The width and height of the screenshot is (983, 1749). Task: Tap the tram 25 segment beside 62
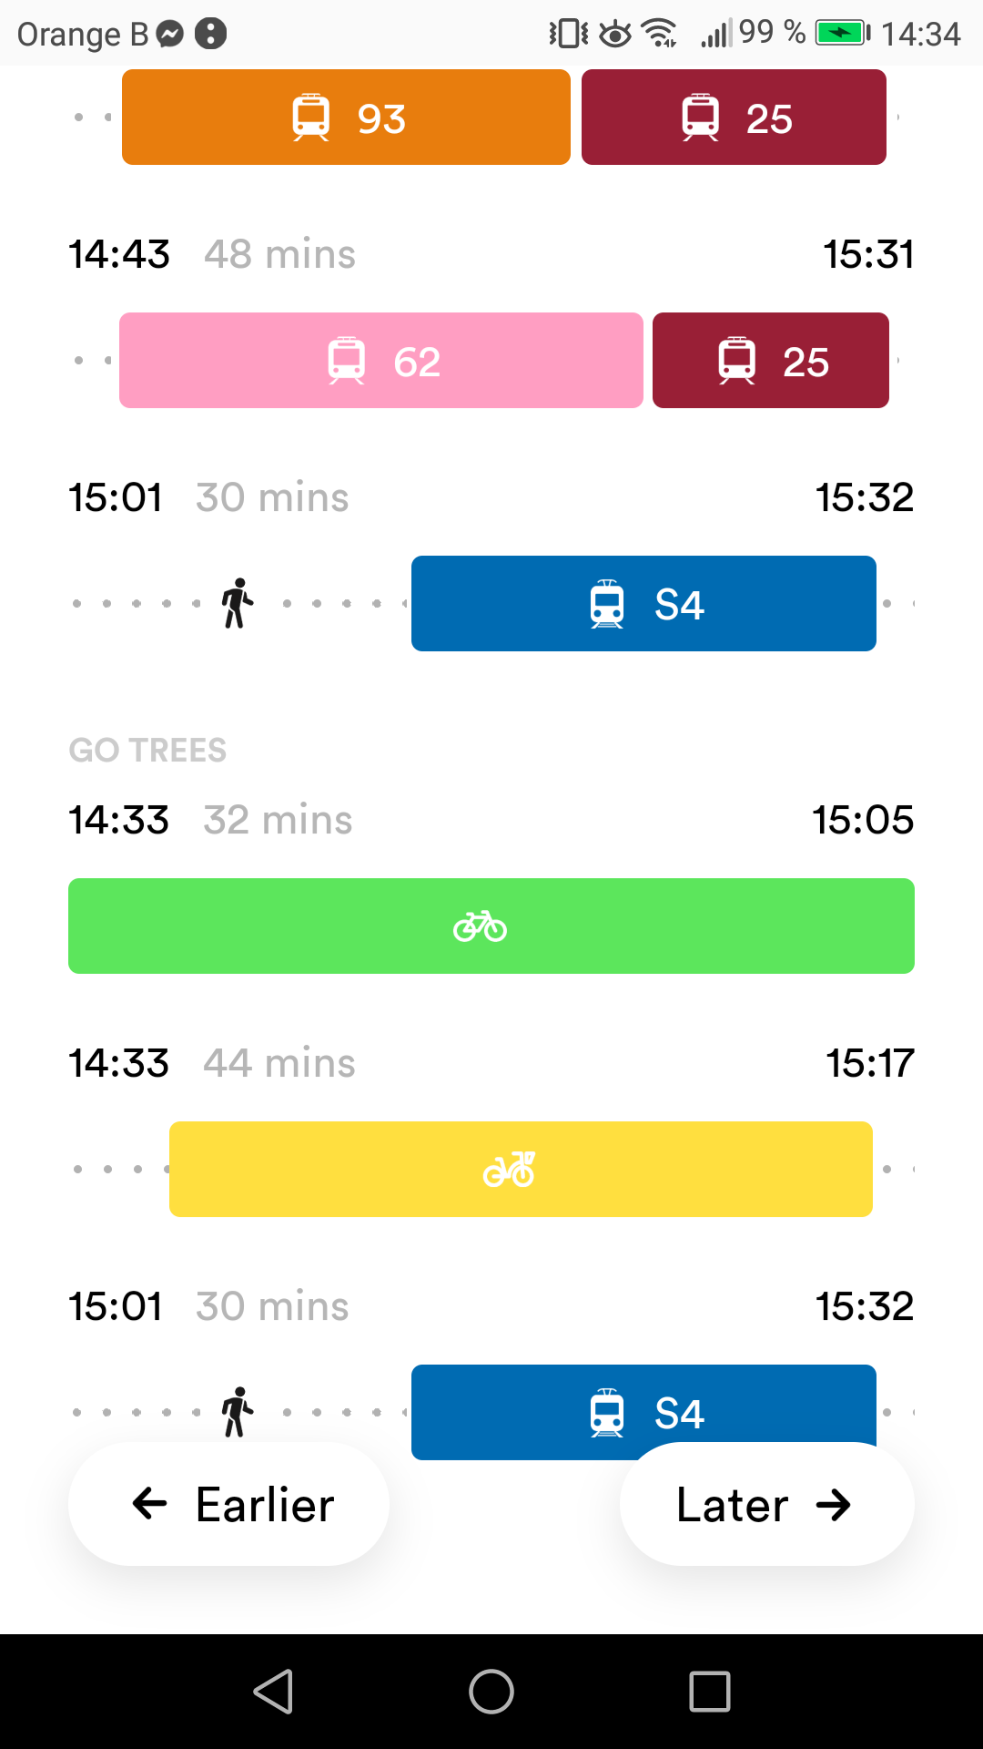770,361
